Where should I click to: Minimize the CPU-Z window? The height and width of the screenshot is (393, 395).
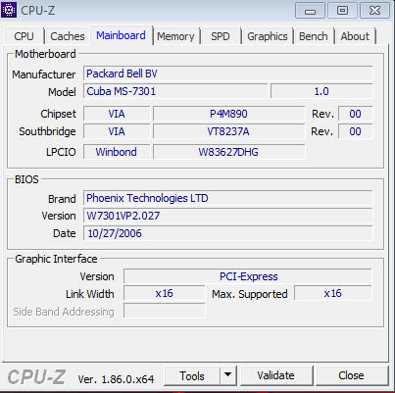click(310, 11)
